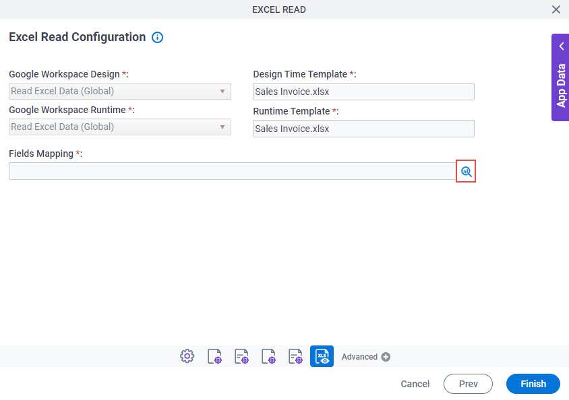569x400 pixels.
Task: Click the plus icon next to Advanced
Action: click(386, 357)
